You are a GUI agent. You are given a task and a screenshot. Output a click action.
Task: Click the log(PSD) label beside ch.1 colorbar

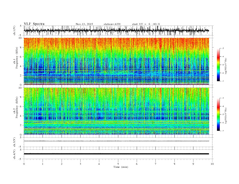[226, 66]
